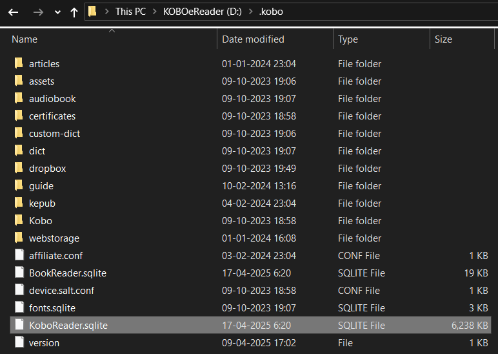Click the 04-02-2024 23:04 date of kepub
Screen dimensions: 498x354
259,203
